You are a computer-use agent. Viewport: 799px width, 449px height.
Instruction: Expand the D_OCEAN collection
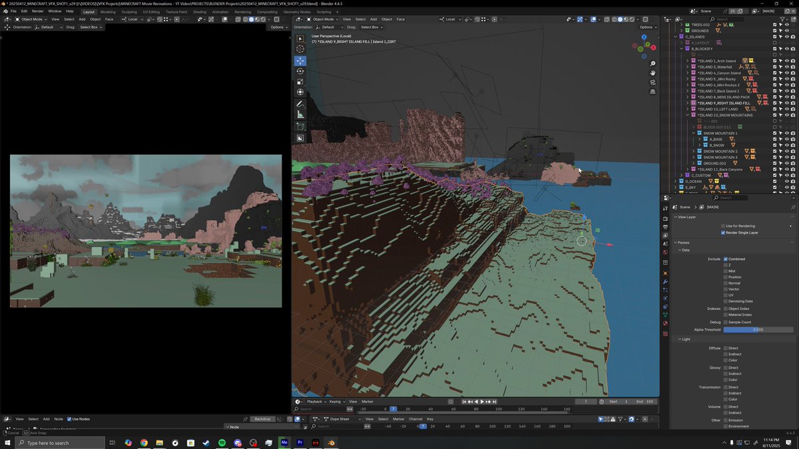[676, 182]
